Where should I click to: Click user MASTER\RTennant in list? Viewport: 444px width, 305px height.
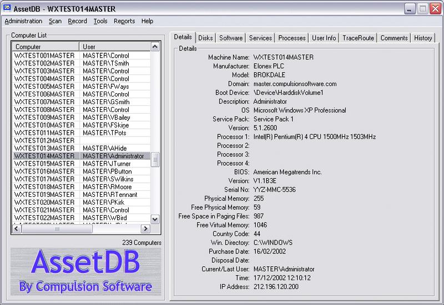[110, 195]
